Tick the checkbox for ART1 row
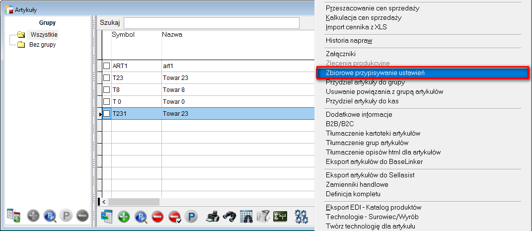 106,66
